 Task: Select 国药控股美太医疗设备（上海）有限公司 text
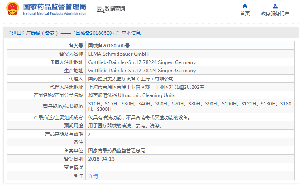point(131,78)
